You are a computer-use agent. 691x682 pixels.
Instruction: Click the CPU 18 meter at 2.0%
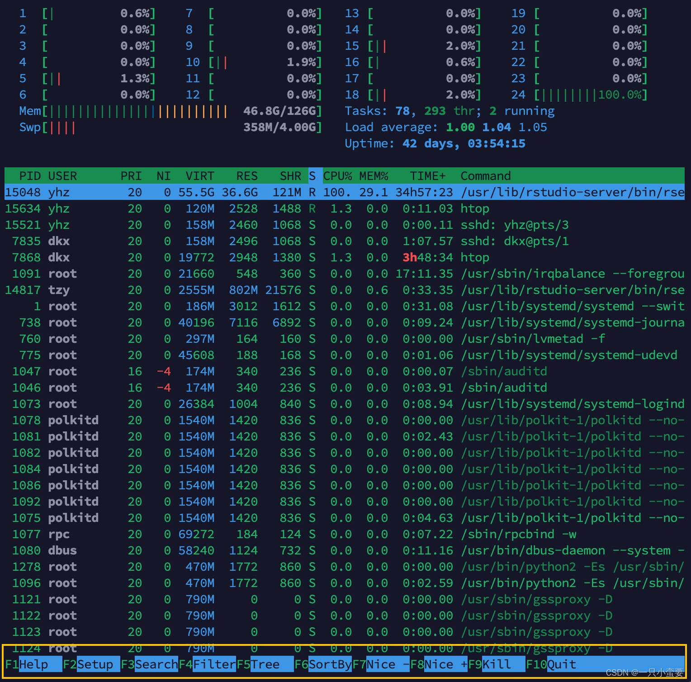tap(413, 95)
